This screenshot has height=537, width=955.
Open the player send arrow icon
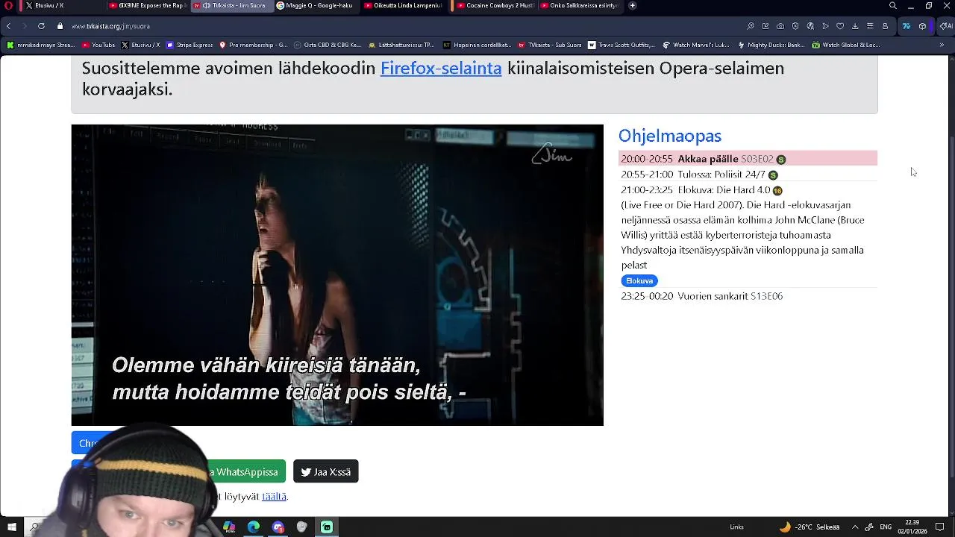tap(825, 26)
